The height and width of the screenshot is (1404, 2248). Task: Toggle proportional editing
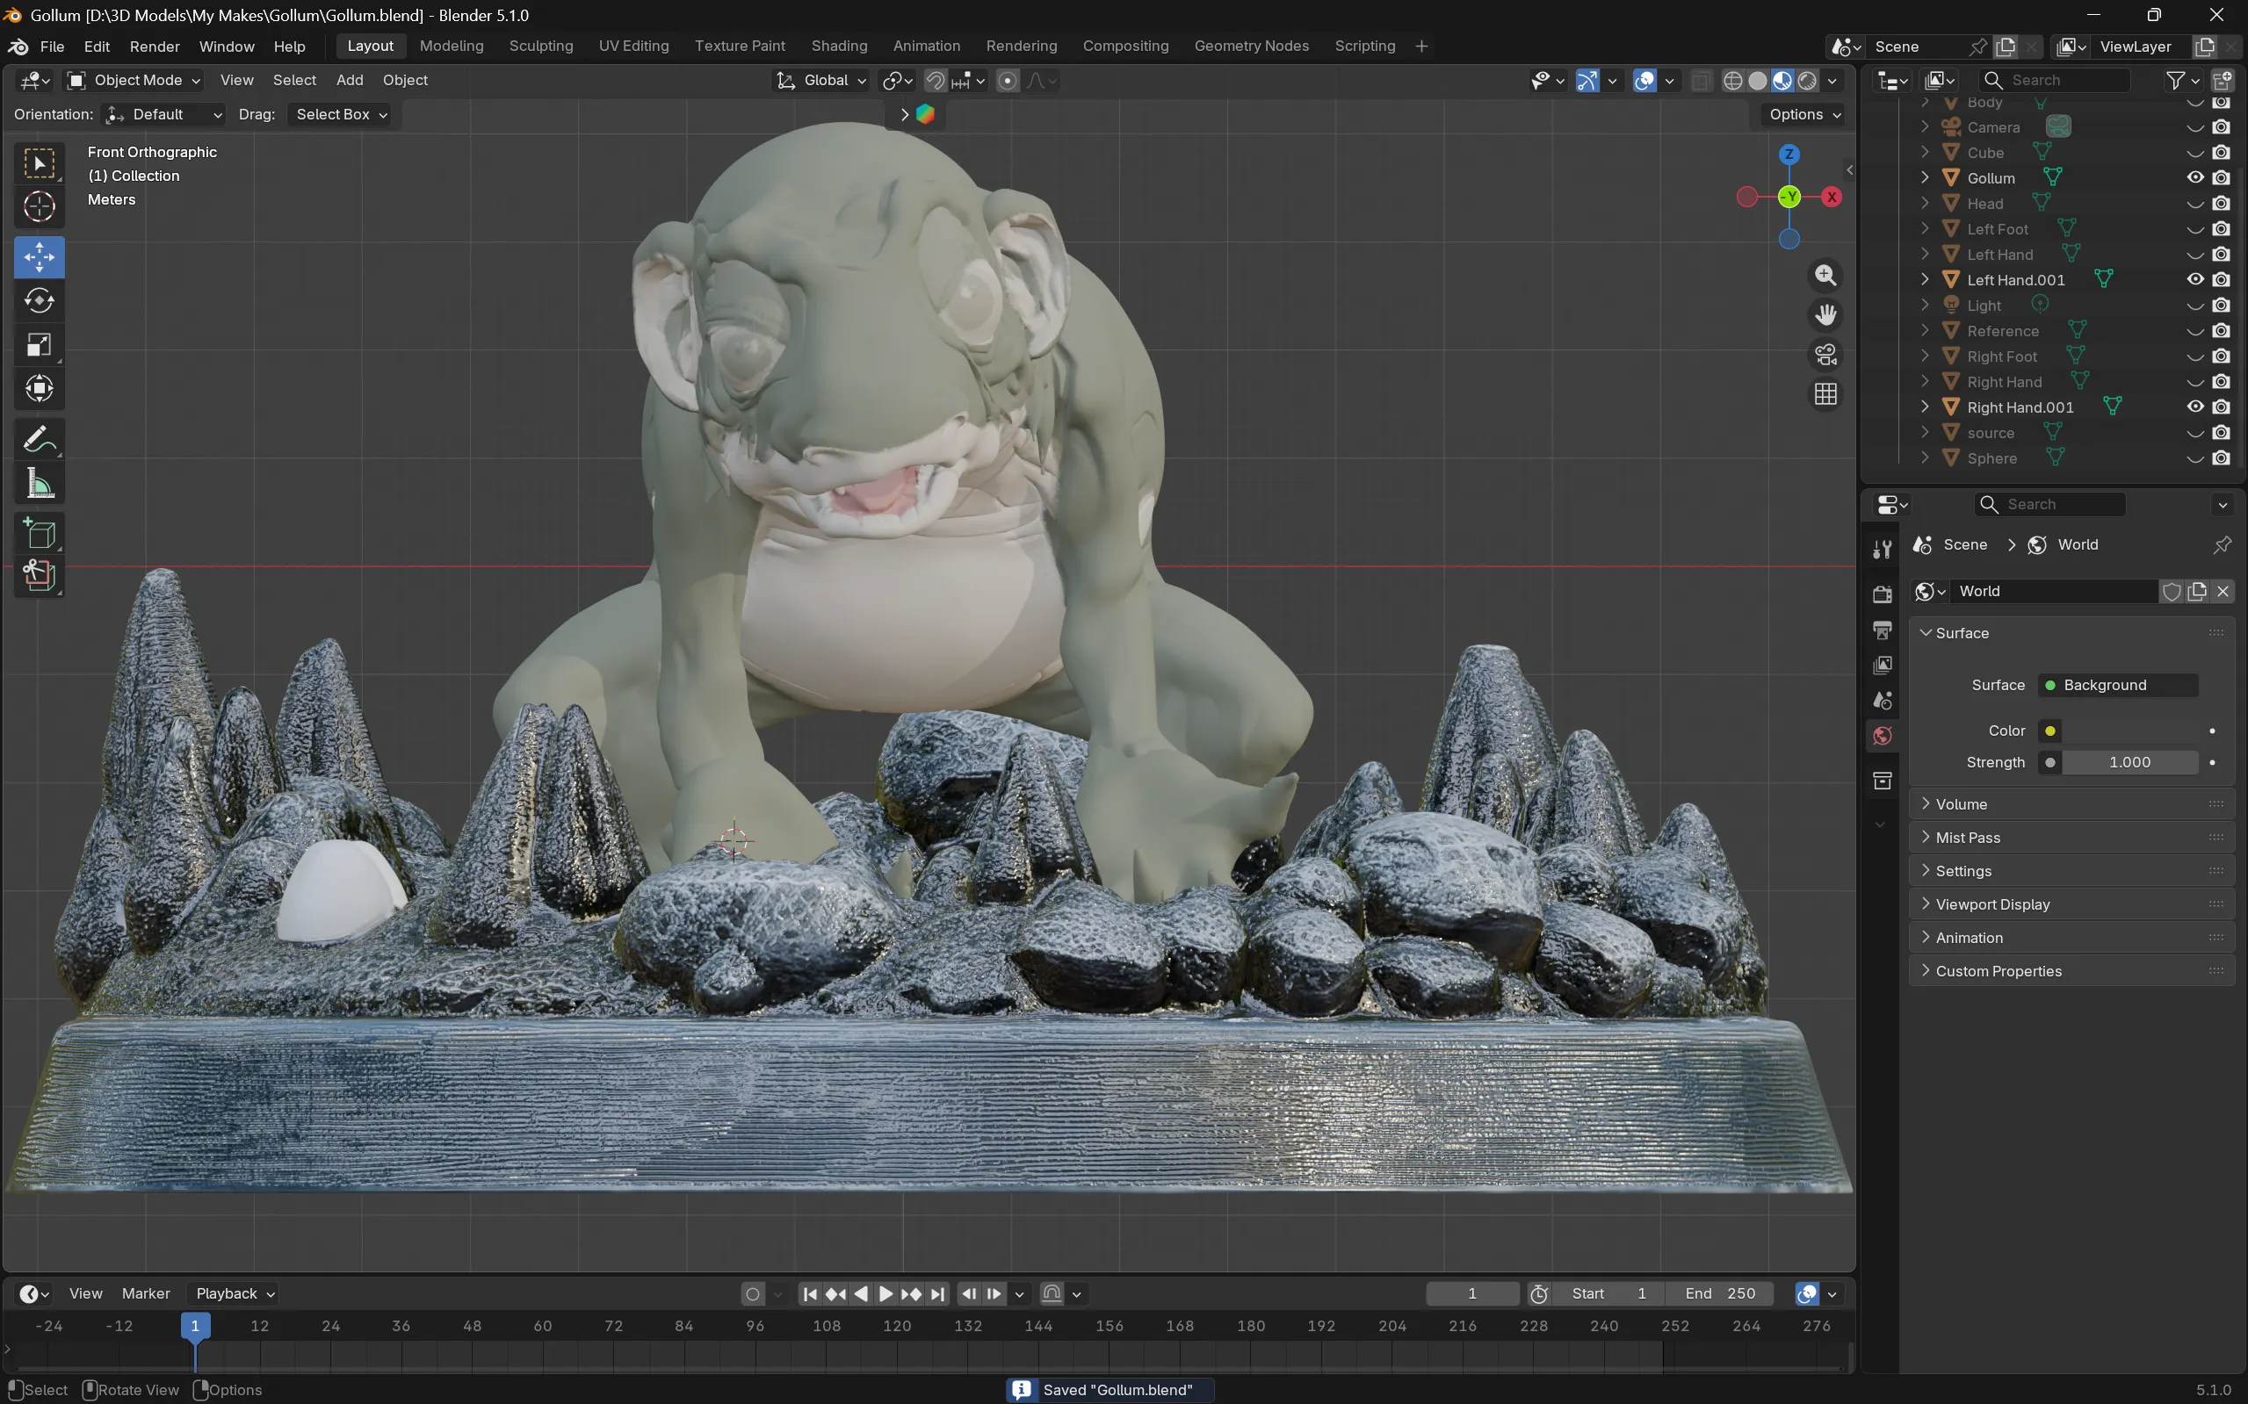tap(1008, 81)
